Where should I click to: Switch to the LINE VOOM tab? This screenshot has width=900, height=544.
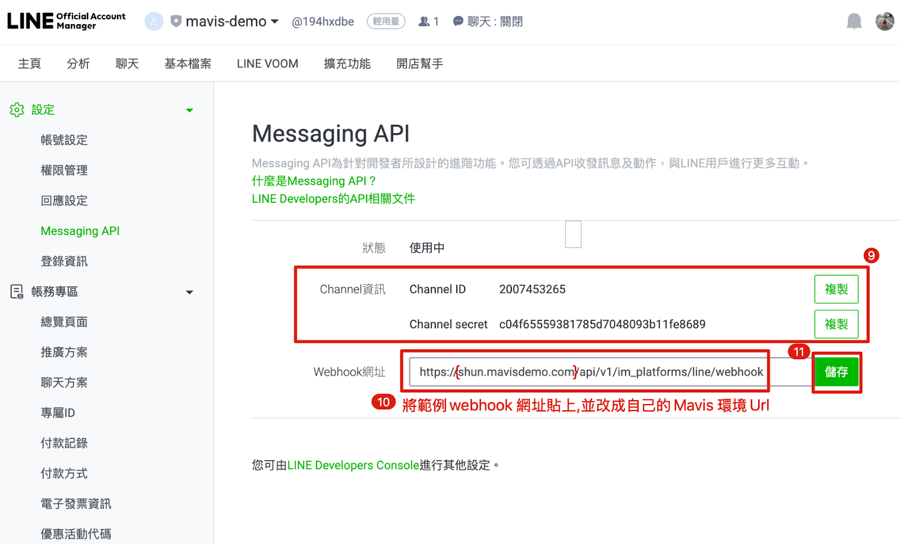click(268, 64)
